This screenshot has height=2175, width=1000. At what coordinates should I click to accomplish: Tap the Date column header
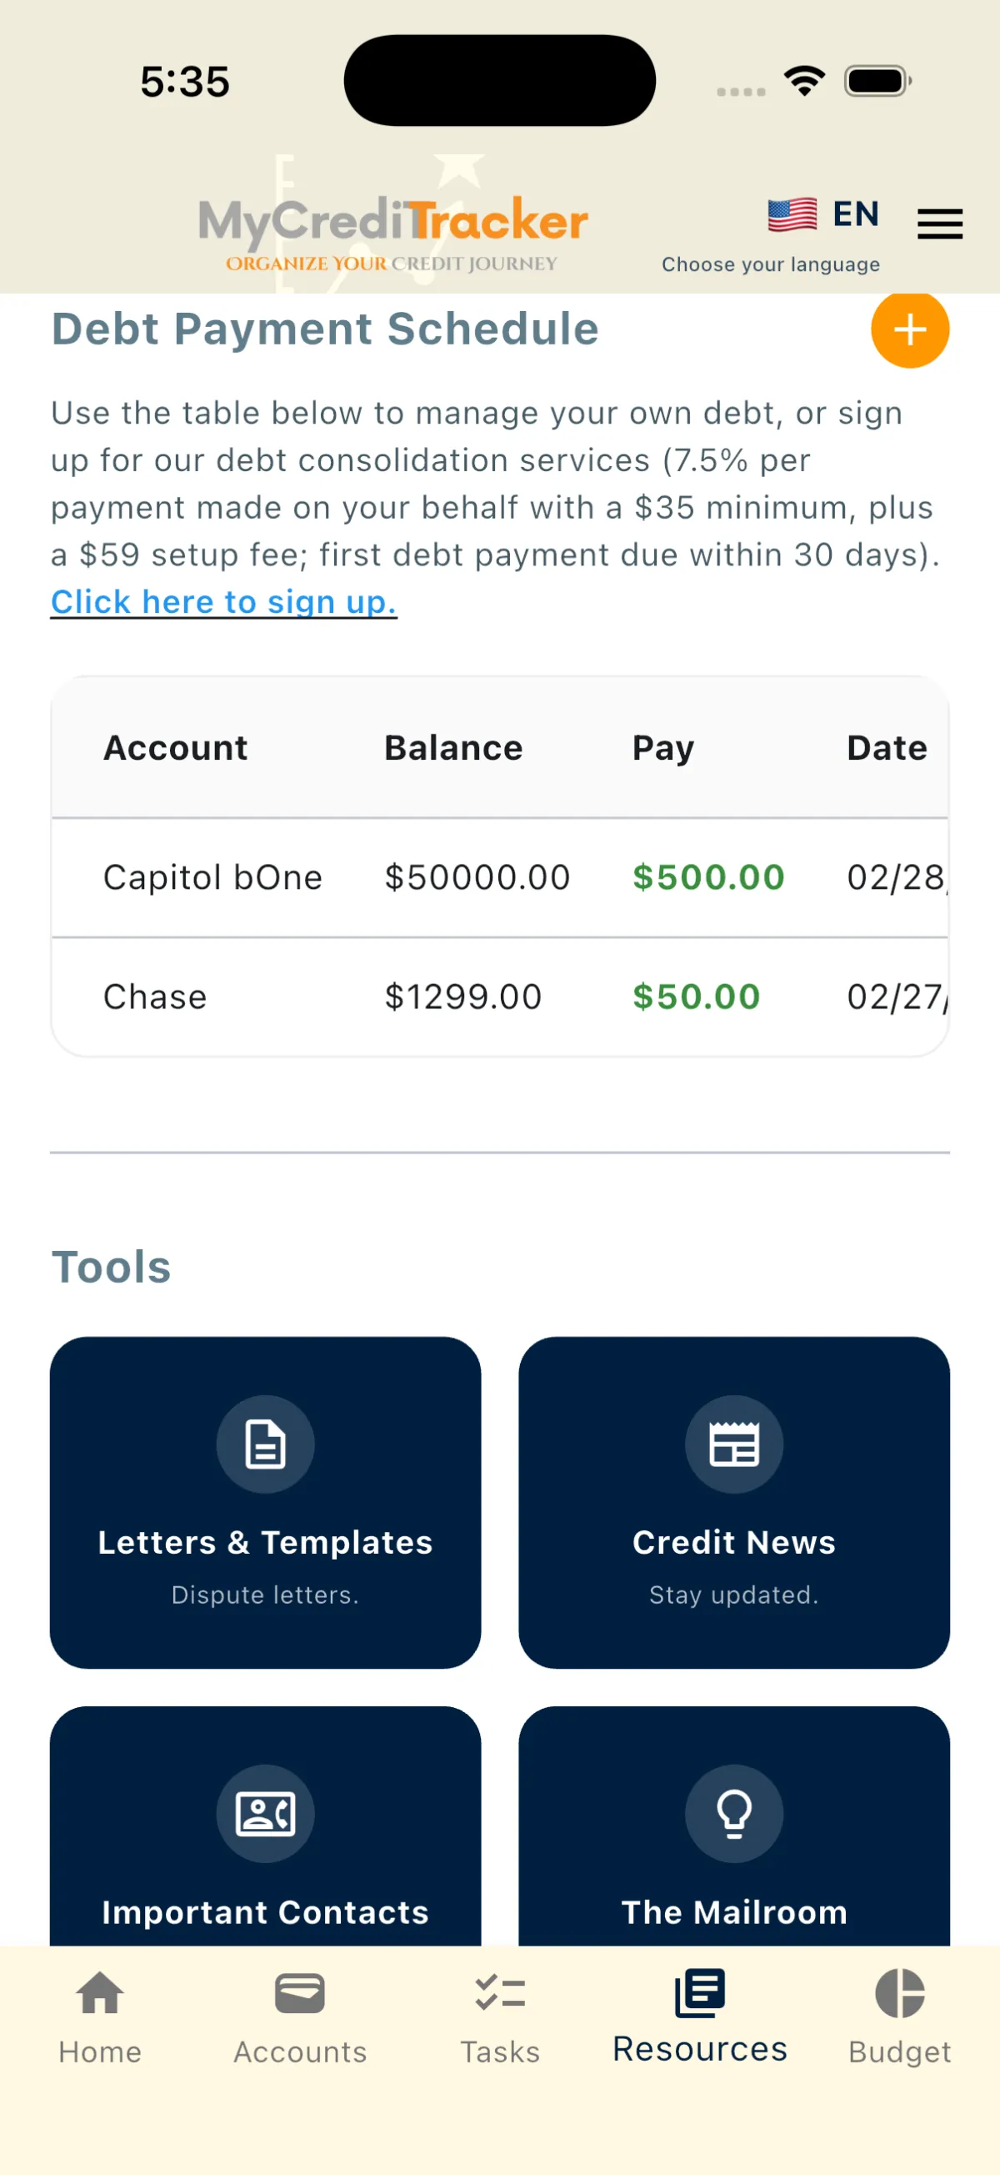pyautogui.click(x=887, y=748)
